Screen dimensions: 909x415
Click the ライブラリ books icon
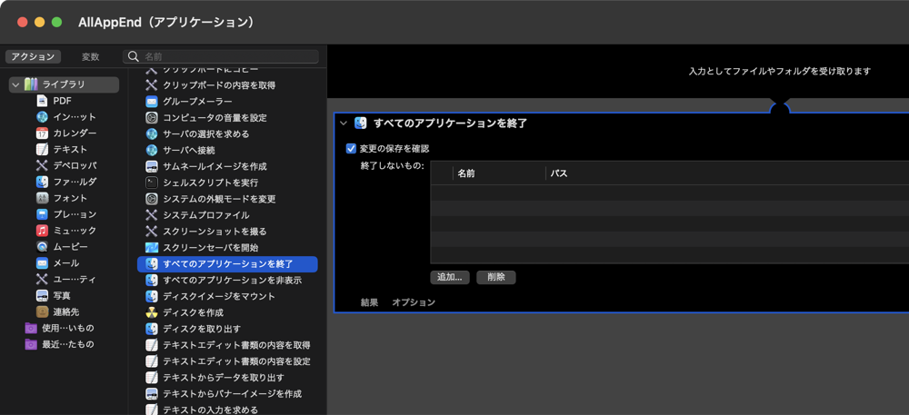coord(31,84)
